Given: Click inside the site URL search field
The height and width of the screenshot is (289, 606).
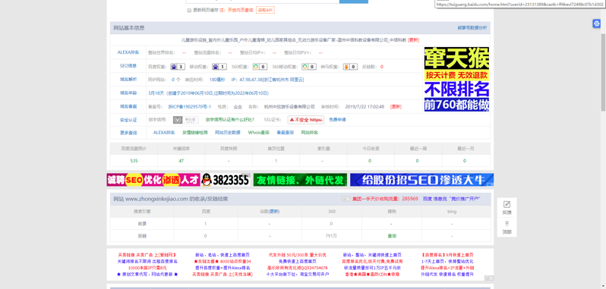Looking at the screenshot, I should point(263,2).
